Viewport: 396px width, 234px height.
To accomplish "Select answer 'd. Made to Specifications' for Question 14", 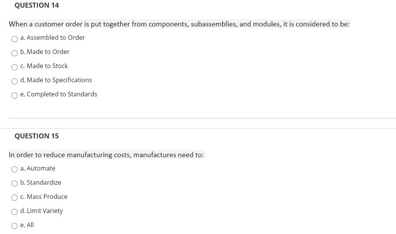I will click(15, 81).
